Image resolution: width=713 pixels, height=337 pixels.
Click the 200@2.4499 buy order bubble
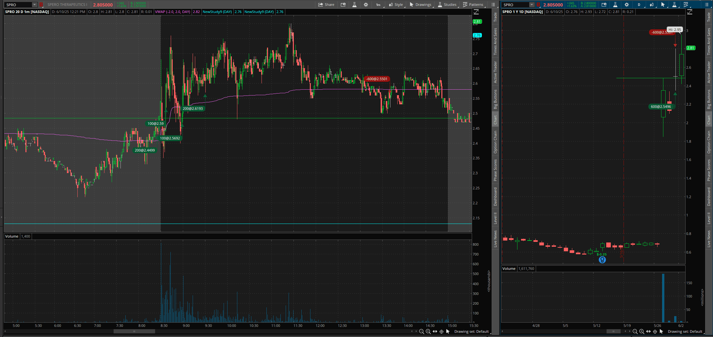point(145,150)
